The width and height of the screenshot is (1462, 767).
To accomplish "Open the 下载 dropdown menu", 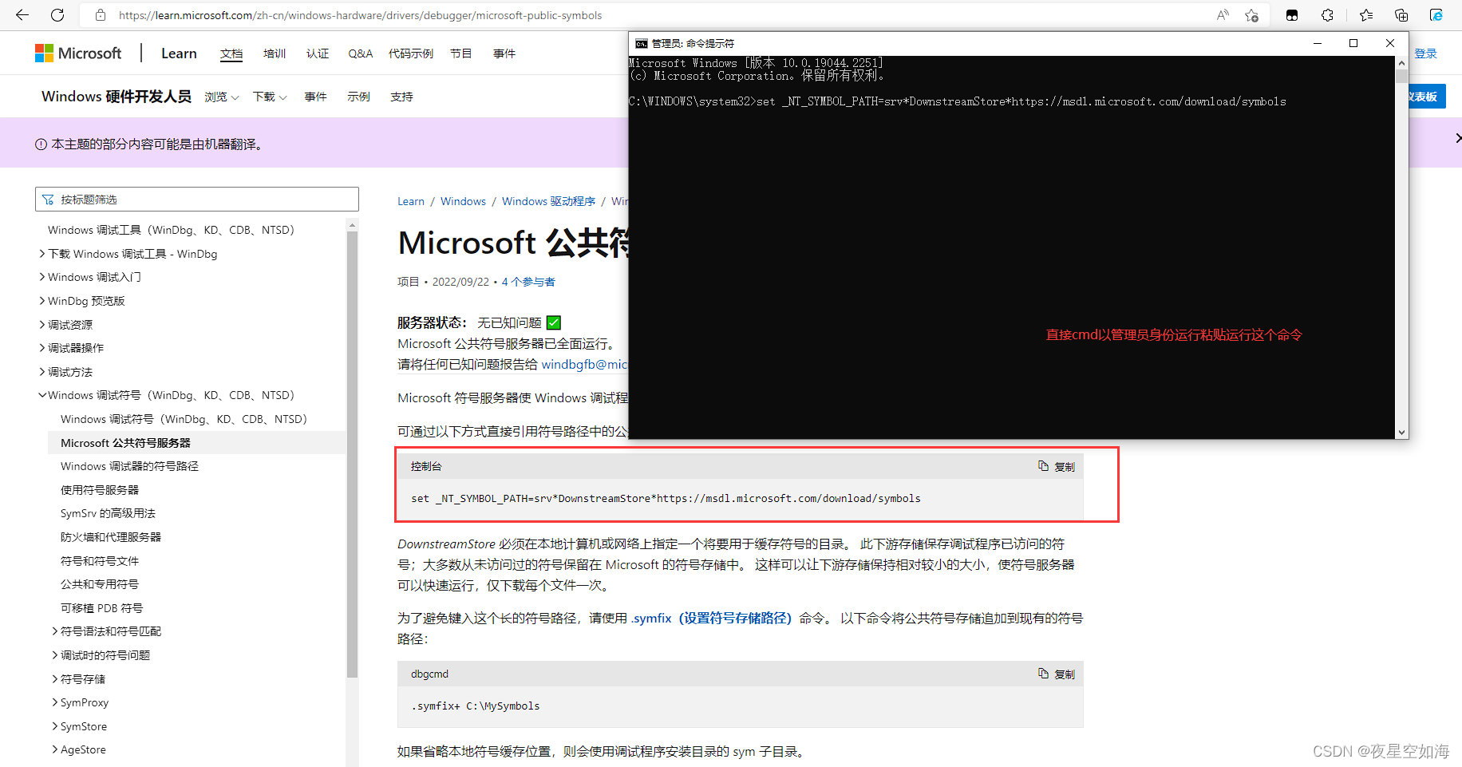I will click(269, 96).
